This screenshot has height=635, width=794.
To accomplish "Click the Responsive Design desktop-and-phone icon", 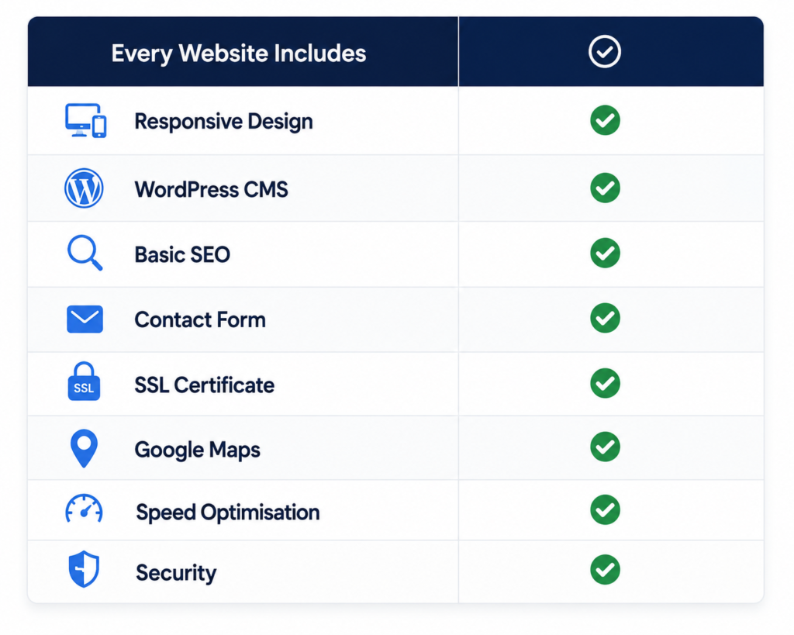I will click(85, 120).
